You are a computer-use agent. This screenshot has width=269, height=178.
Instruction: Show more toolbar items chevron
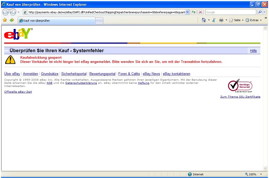266,18
